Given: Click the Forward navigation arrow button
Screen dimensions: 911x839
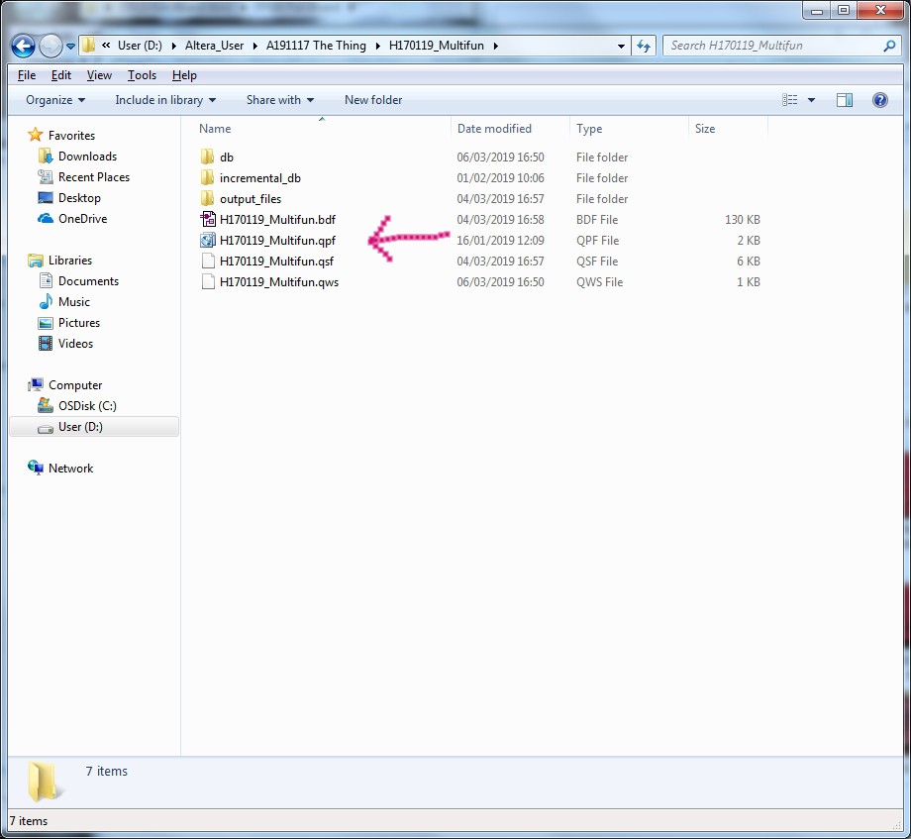Looking at the screenshot, I should click(51, 46).
